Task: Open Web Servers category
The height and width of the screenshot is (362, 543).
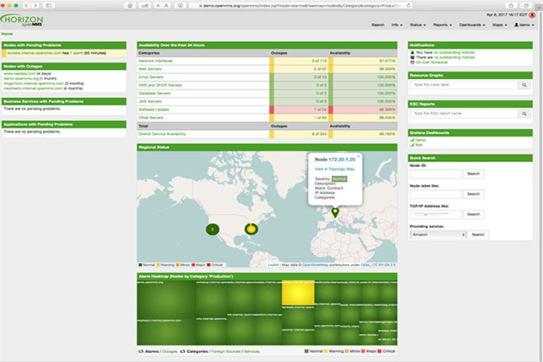Action: (x=150, y=69)
